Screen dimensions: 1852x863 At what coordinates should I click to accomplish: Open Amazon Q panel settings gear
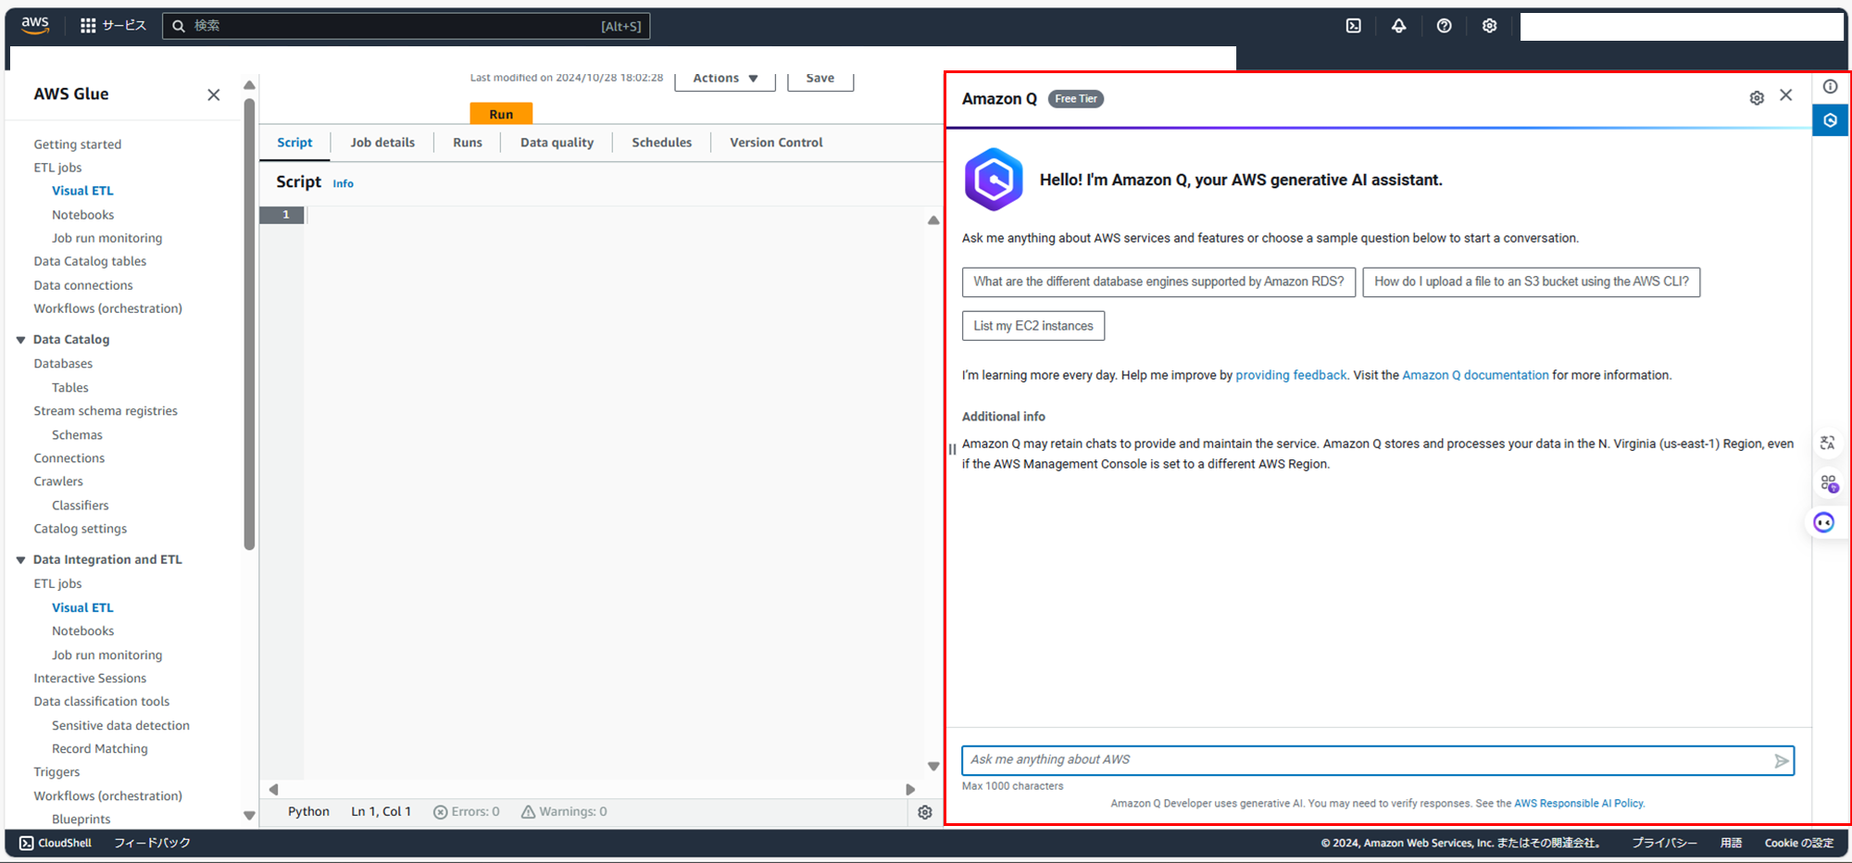click(1757, 98)
